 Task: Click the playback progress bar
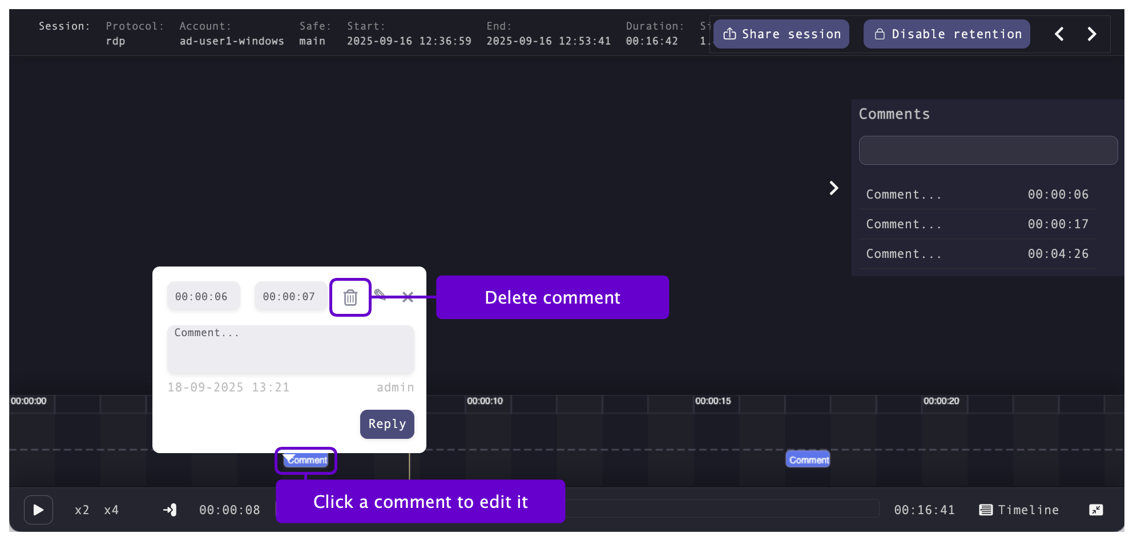tap(719, 508)
